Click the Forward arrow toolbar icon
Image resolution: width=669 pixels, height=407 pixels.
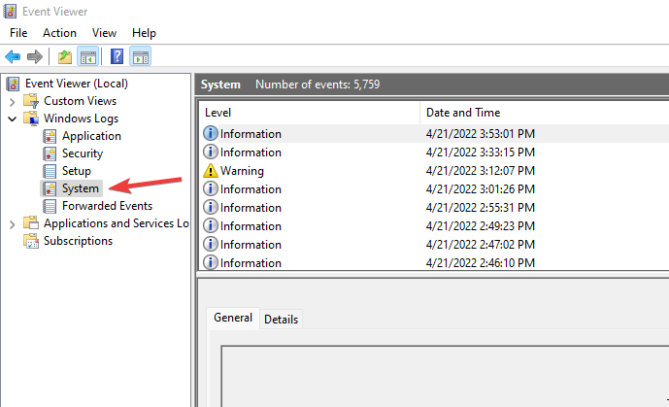[x=34, y=57]
